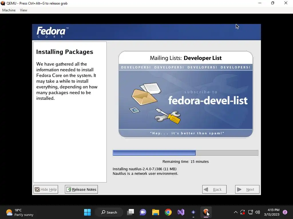The height and width of the screenshot is (219, 293).
Task: Open the View menu in QEMU
Action: pyautogui.click(x=23, y=10)
